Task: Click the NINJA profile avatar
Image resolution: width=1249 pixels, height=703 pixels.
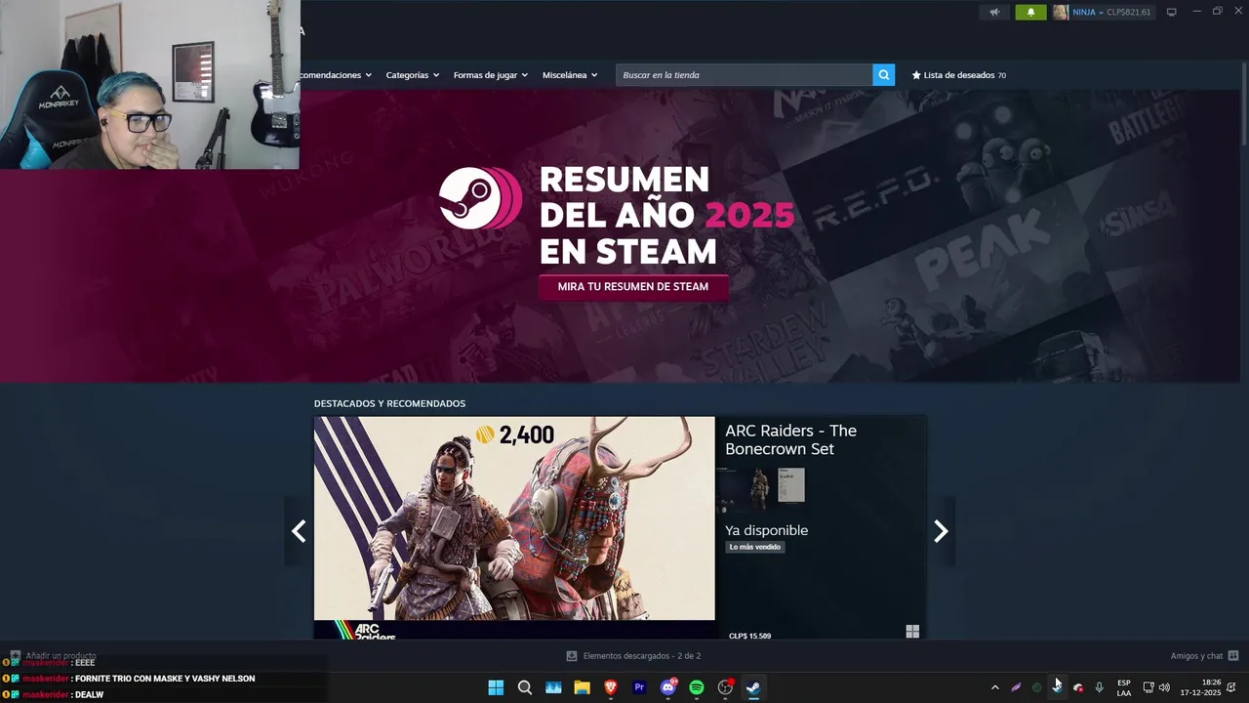Action: pyautogui.click(x=1061, y=13)
